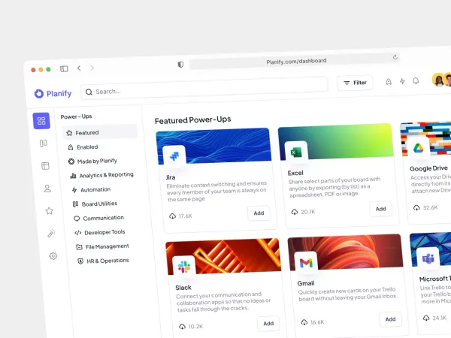Click the Slack card title

click(183, 288)
